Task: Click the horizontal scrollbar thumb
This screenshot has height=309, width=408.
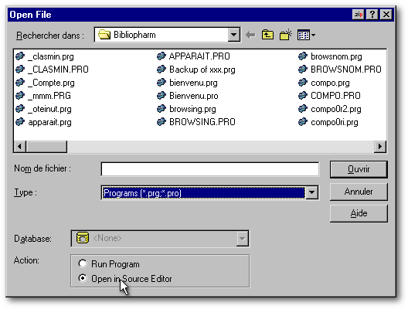Action: point(46,147)
